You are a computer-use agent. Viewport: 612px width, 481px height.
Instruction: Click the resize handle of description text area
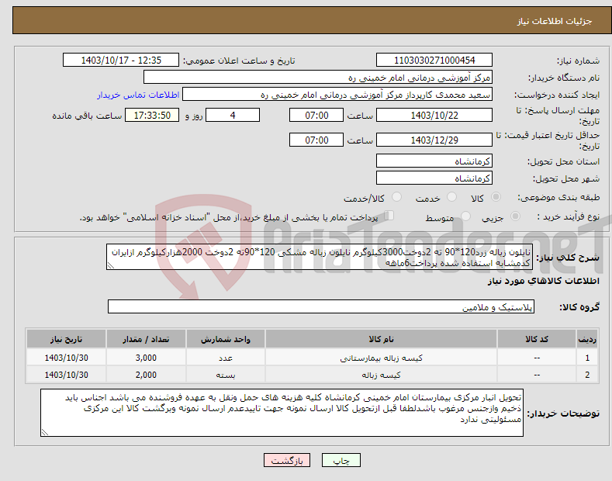pos(111,265)
